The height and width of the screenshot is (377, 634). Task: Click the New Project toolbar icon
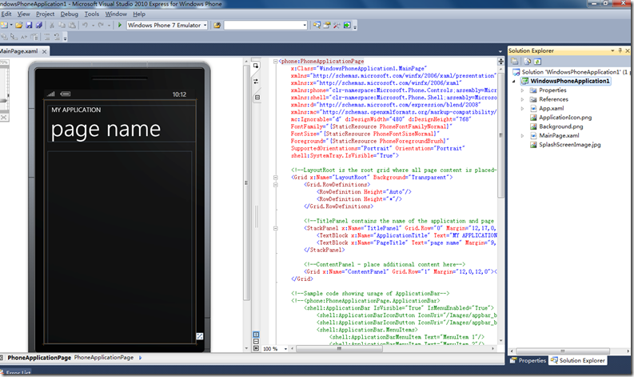click(4, 25)
